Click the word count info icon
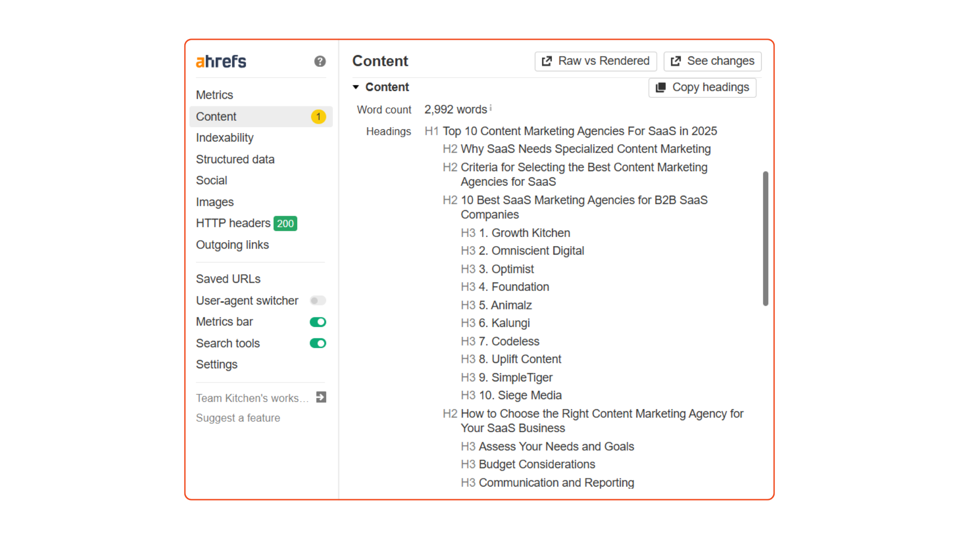This screenshot has width=959, height=539. (x=490, y=108)
